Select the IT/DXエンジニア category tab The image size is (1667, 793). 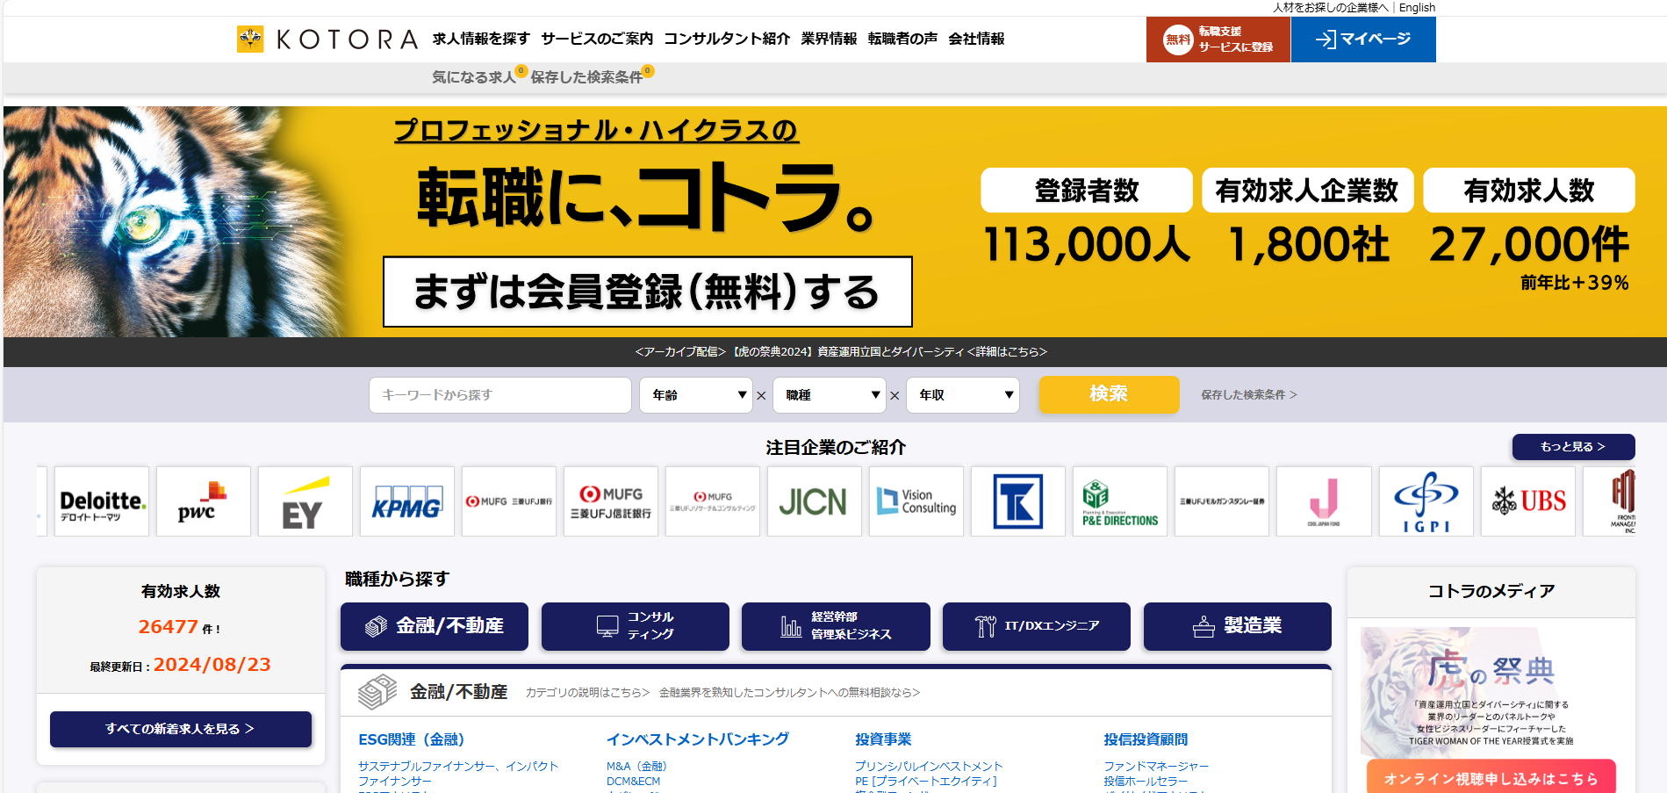click(1036, 626)
